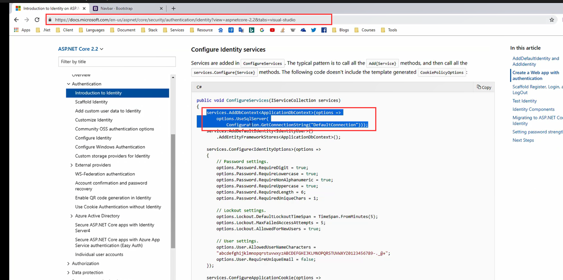Open Configure Windows Authentication
The width and height of the screenshot is (563, 280).
point(110,147)
